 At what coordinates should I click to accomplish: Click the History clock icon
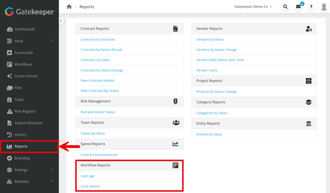coord(9,135)
